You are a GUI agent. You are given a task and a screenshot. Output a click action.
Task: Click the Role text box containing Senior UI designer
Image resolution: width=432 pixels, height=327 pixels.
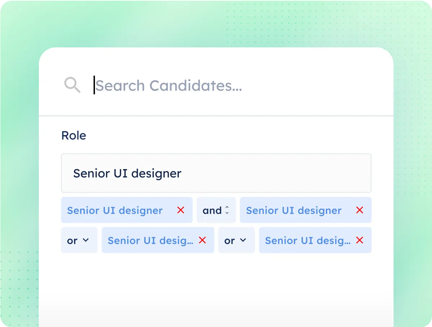point(216,173)
